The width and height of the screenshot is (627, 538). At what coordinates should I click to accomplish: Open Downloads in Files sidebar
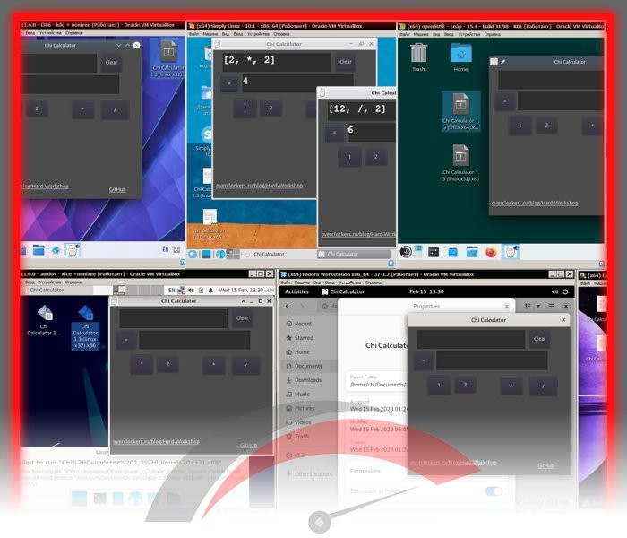[308, 380]
